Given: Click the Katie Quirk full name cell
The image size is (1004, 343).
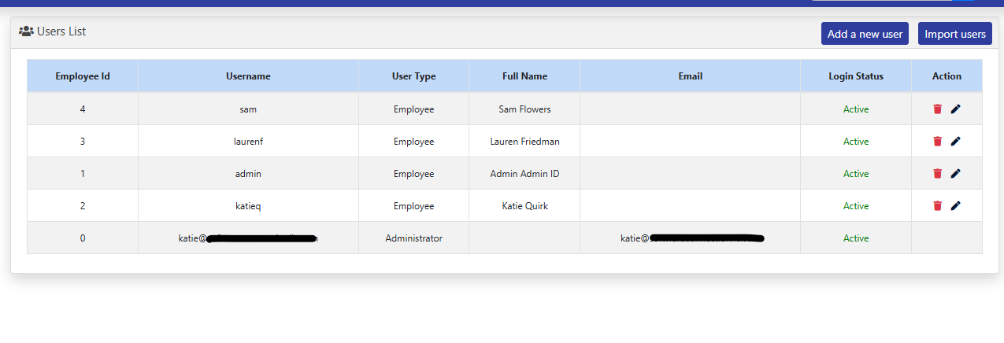Looking at the screenshot, I should [x=524, y=206].
